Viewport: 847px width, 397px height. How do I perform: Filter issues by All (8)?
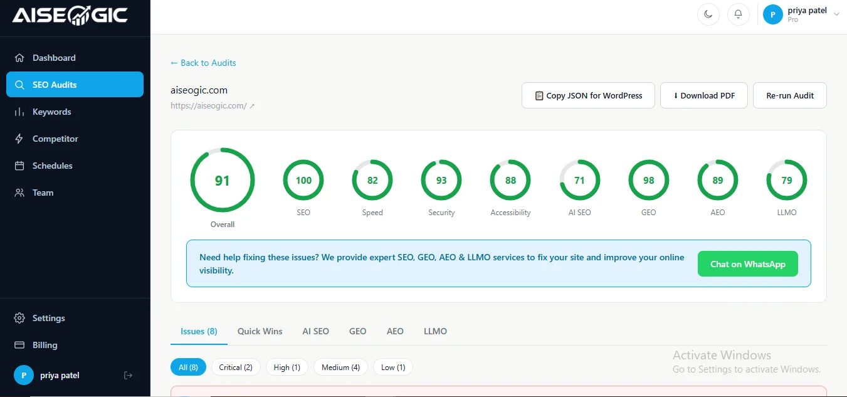(x=188, y=367)
